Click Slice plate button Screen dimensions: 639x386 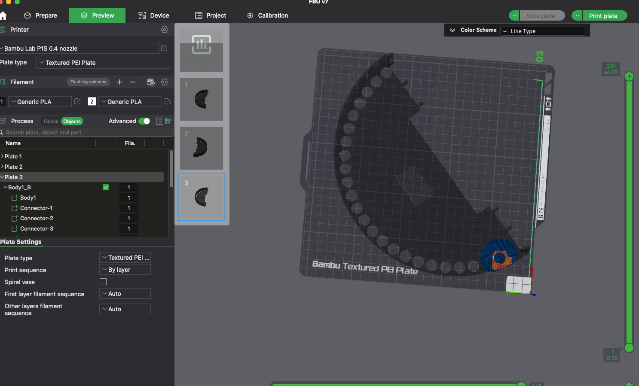tap(542, 16)
